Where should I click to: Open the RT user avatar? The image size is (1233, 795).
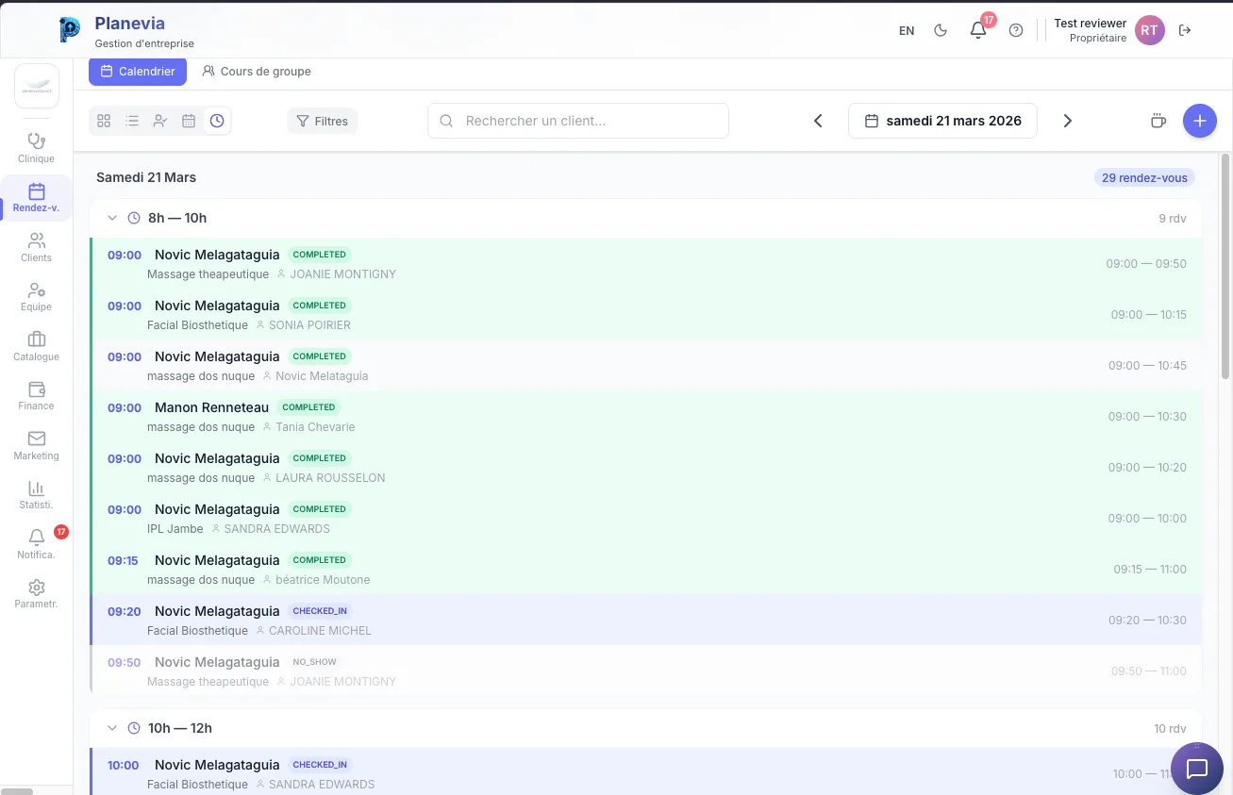click(1149, 30)
